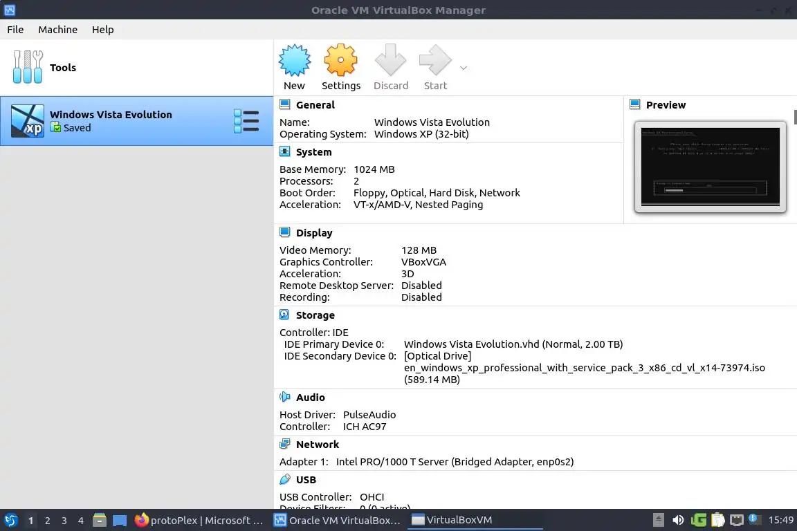This screenshot has height=531, width=797.
Task: Open Storage settings via its heading
Action: pyautogui.click(x=315, y=315)
